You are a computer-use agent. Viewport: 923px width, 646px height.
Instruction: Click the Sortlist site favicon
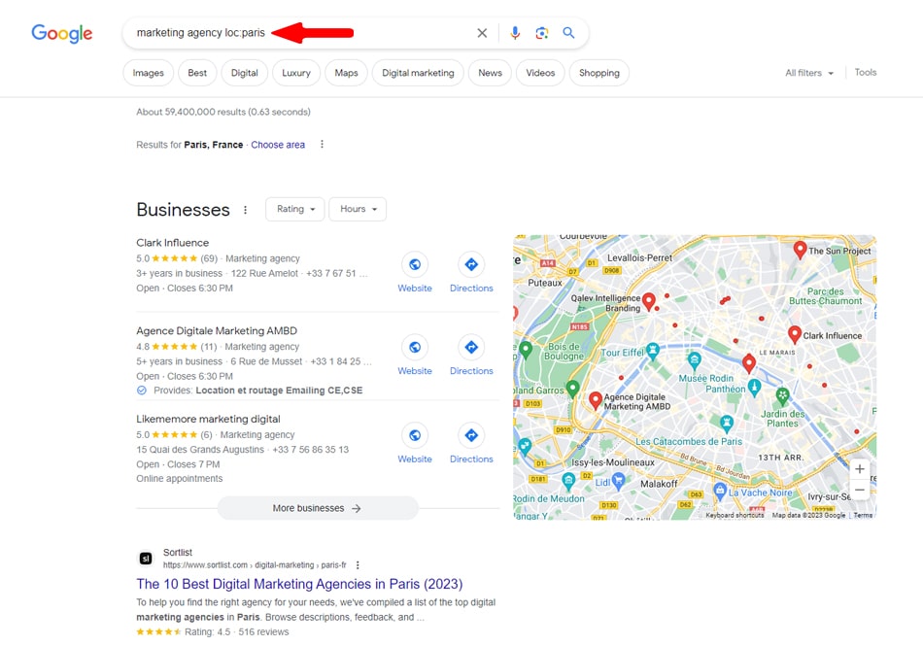coord(146,559)
